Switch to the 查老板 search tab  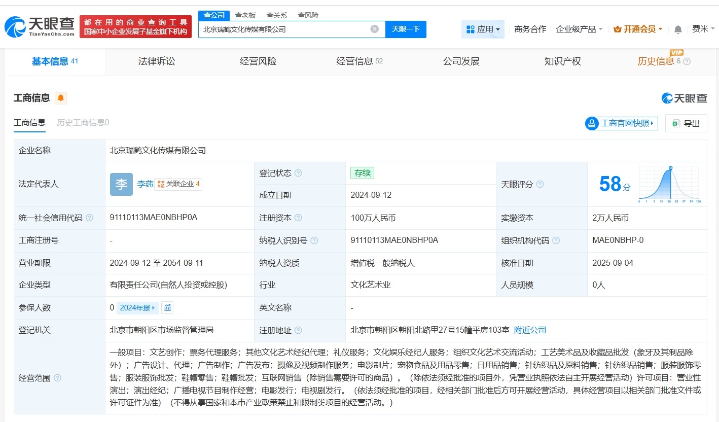click(245, 15)
